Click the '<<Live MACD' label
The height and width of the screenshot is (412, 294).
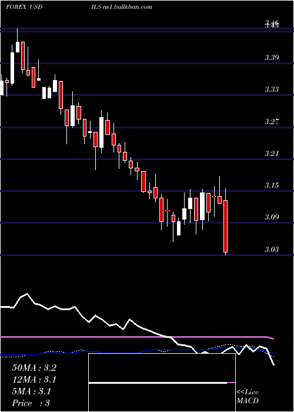coord(248,396)
